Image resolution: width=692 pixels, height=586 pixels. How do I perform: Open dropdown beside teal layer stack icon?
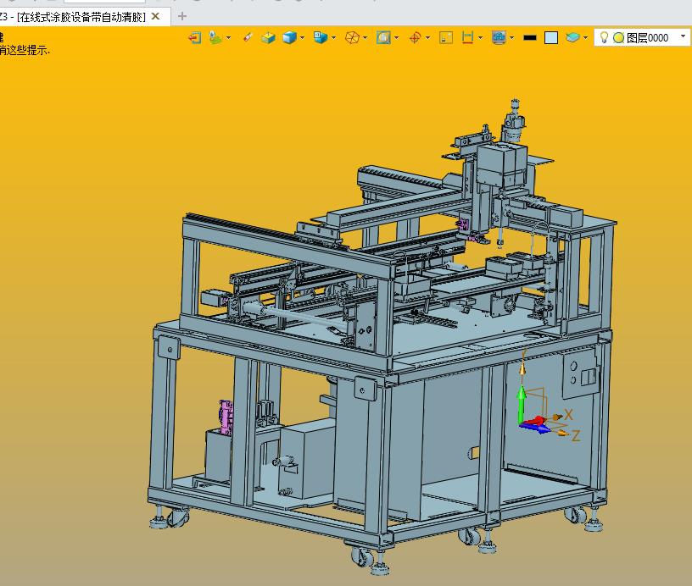pyautogui.click(x=586, y=38)
